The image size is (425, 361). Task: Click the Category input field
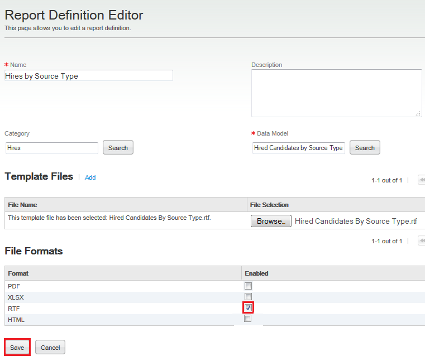[x=51, y=148]
